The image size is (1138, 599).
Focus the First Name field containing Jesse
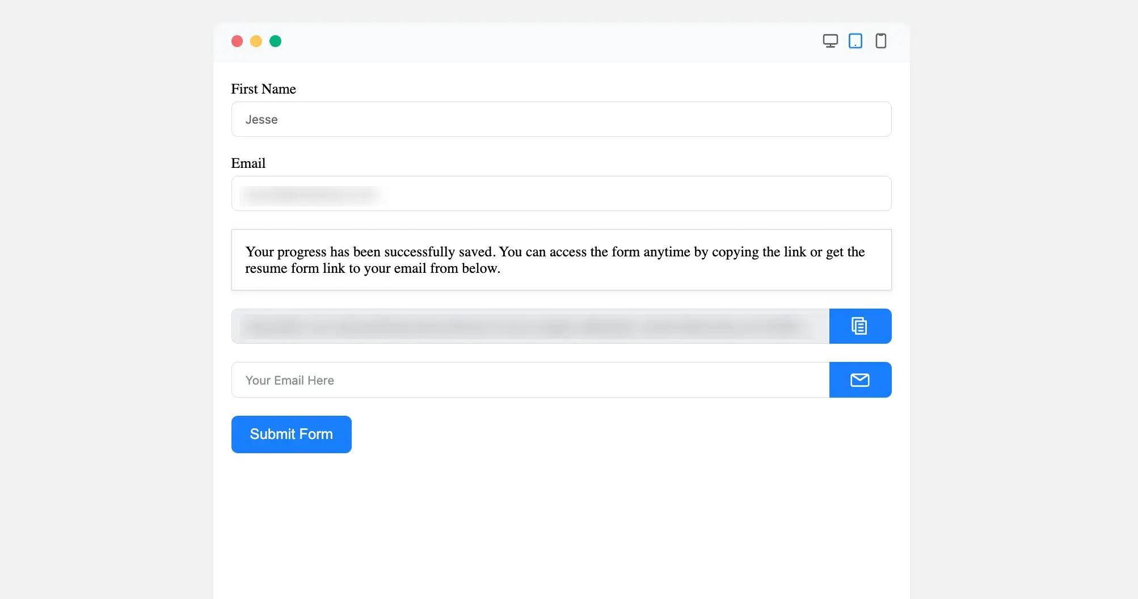(560, 119)
